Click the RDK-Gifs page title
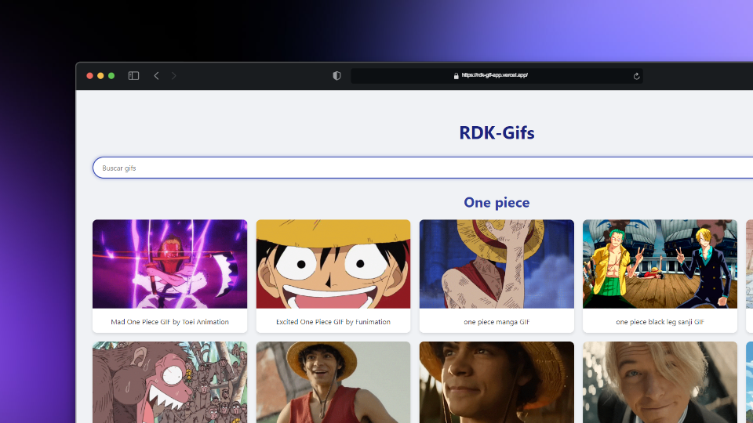 click(x=497, y=133)
